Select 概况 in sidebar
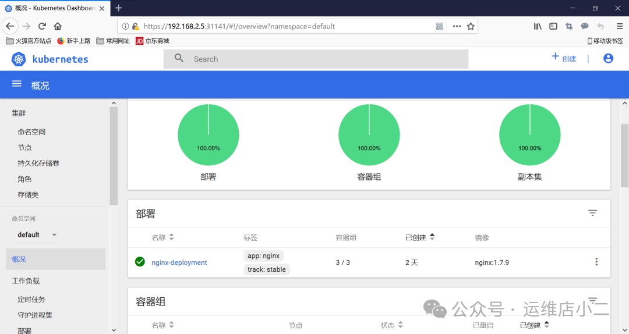Viewport: 629px width, 334px height. point(56,259)
